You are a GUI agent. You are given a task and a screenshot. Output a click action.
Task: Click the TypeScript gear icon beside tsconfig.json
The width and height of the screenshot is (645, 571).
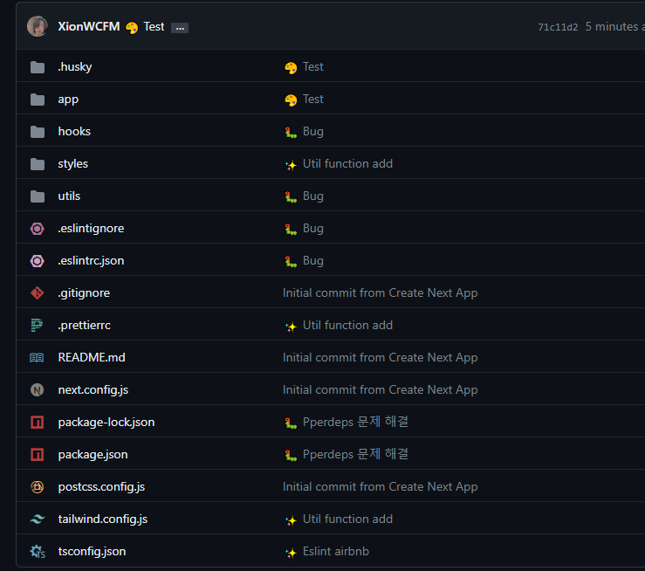(38, 552)
